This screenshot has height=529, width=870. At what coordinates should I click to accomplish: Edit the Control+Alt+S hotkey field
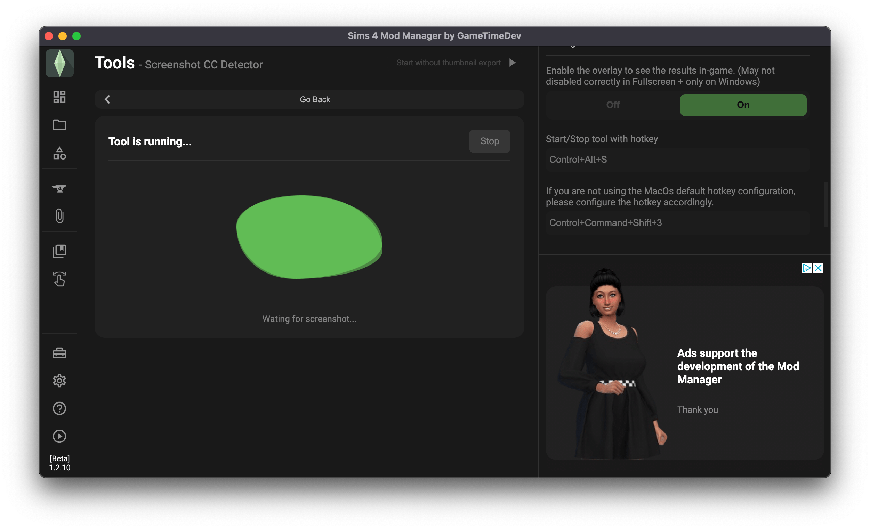(x=678, y=160)
